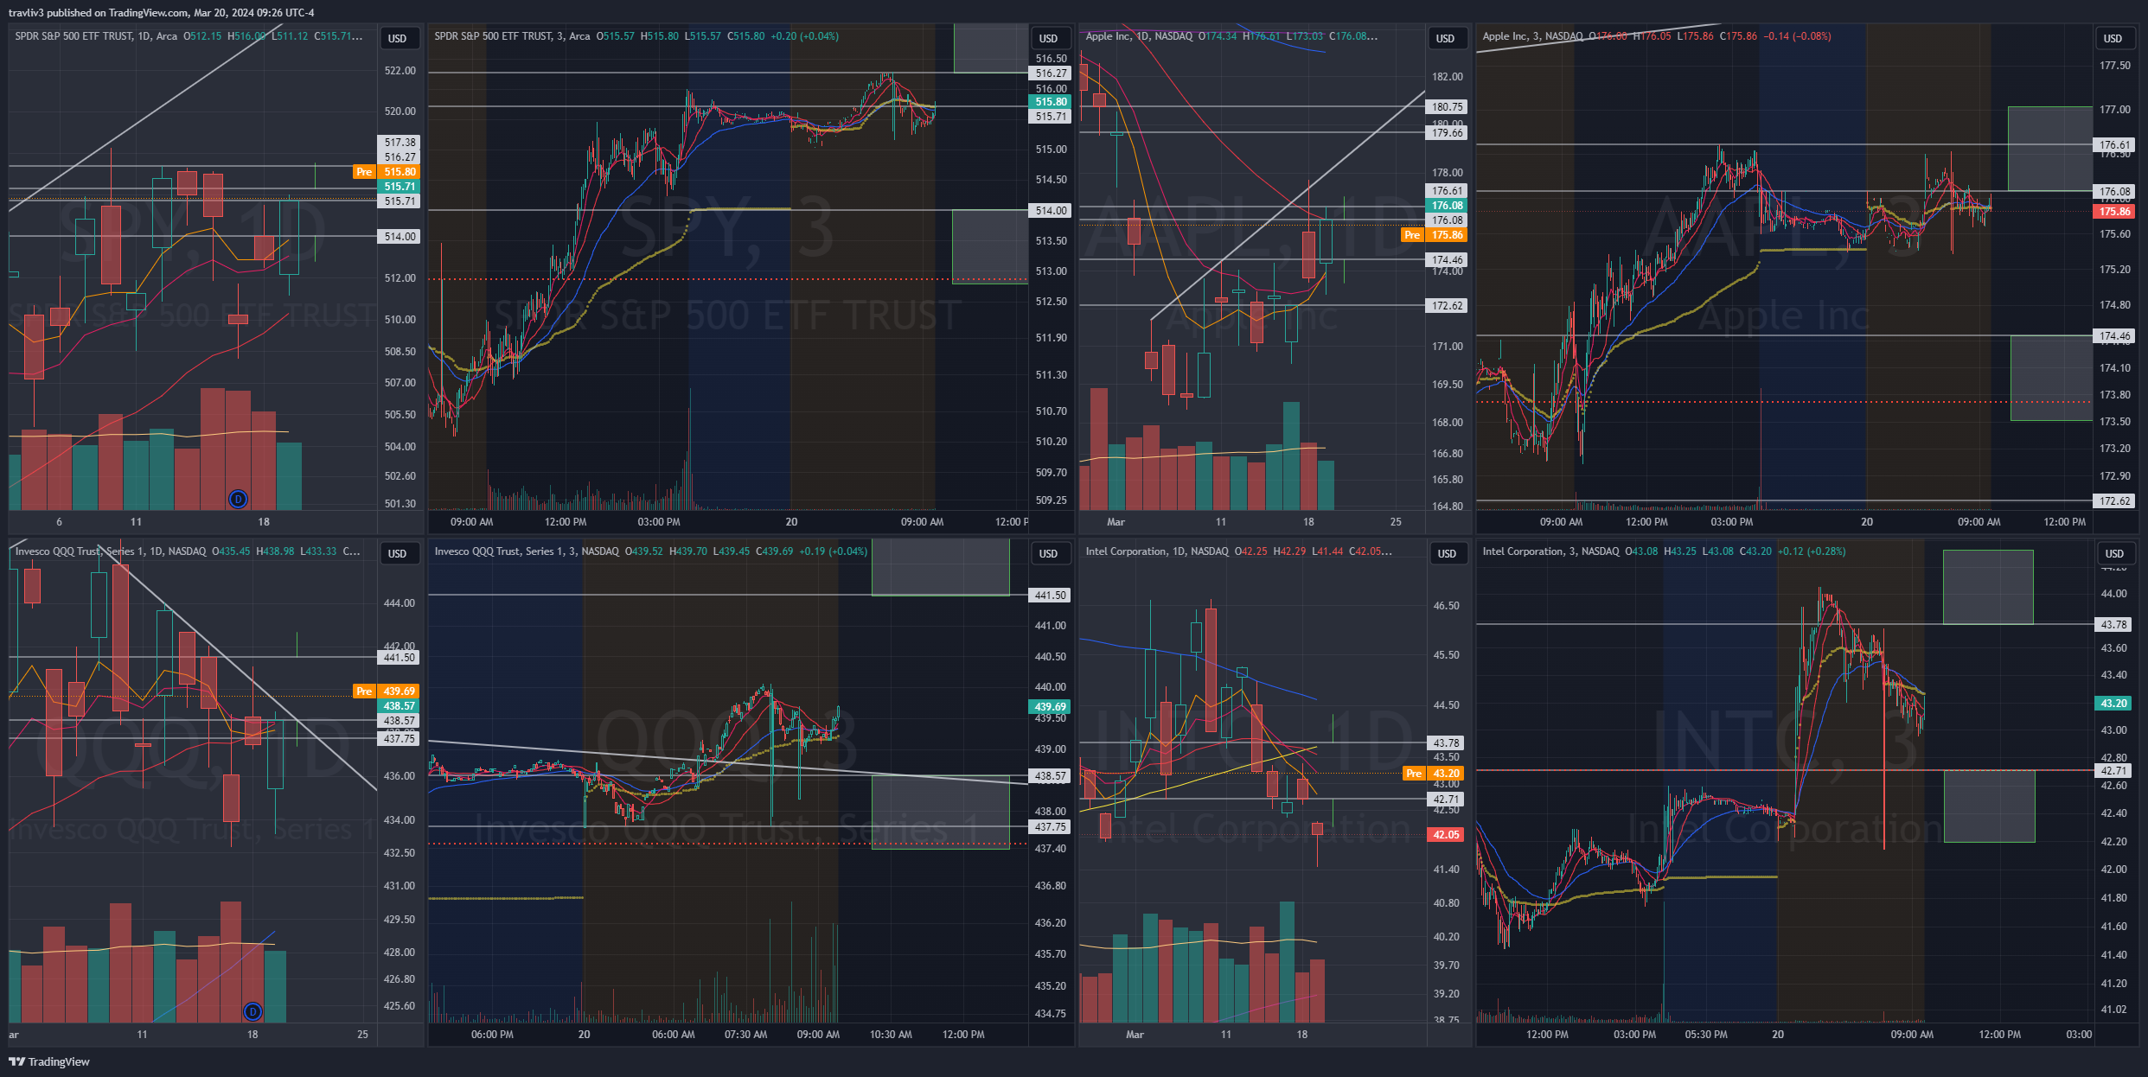This screenshot has height=1077, width=2148.
Task: Select the orange Pre 515.80 label on SPY daily
Action: (387, 172)
